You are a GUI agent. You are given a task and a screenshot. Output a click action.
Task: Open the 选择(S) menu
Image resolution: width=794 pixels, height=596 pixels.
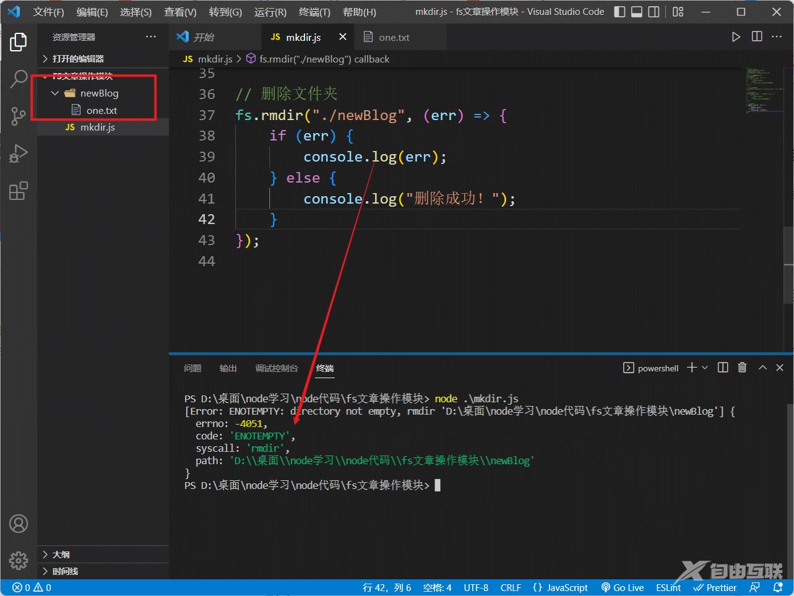click(x=136, y=12)
